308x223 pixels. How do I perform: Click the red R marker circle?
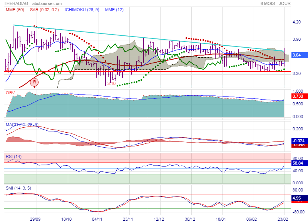click(x=34, y=82)
